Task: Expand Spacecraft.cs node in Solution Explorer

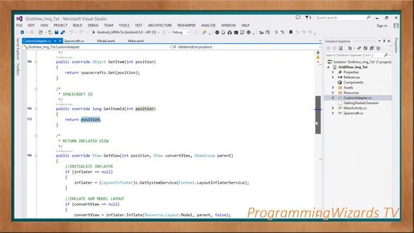Action: 333,113
